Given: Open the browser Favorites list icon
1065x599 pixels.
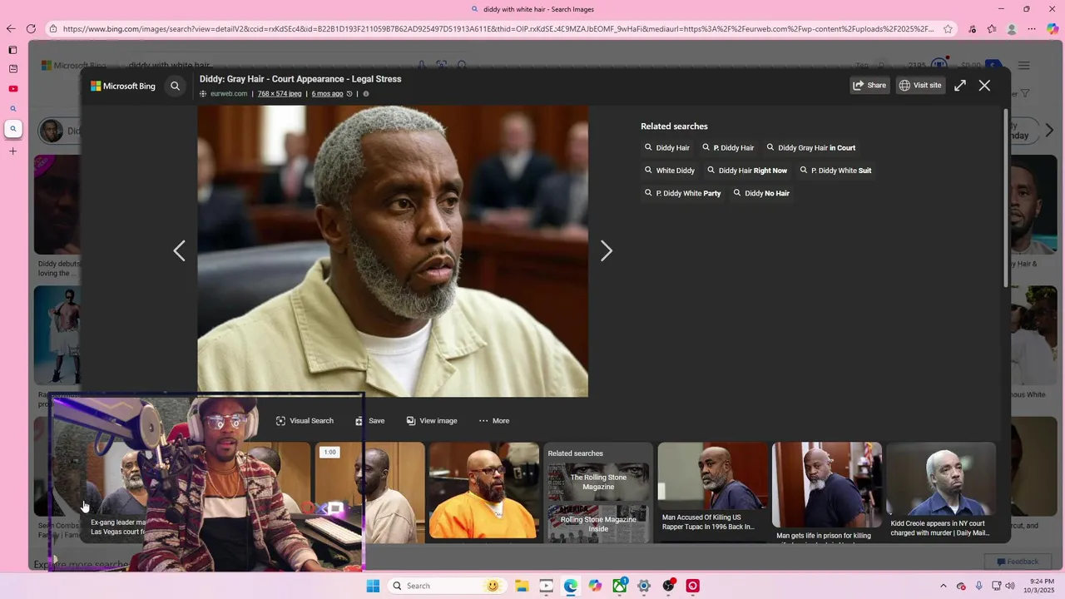Looking at the screenshot, I should click(x=991, y=28).
